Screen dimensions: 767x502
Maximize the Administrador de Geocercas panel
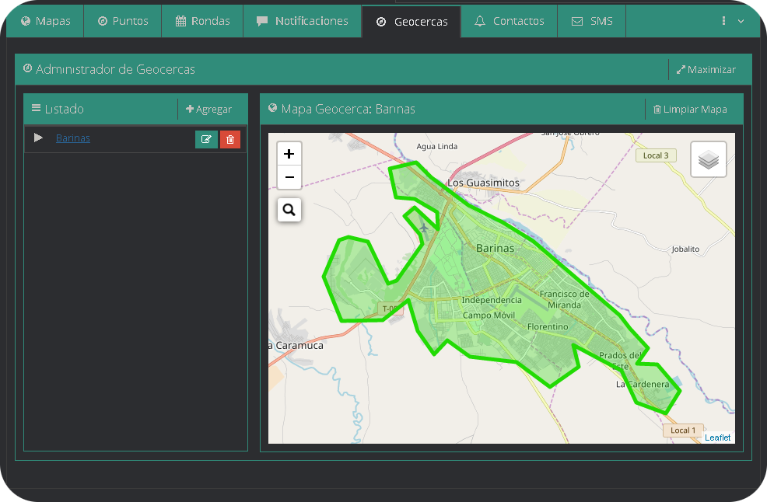pos(706,70)
